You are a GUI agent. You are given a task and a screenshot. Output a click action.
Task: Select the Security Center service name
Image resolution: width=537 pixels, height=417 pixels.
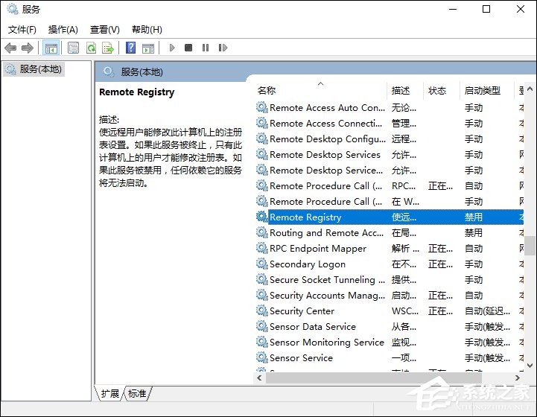pyautogui.click(x=302, y=311)
